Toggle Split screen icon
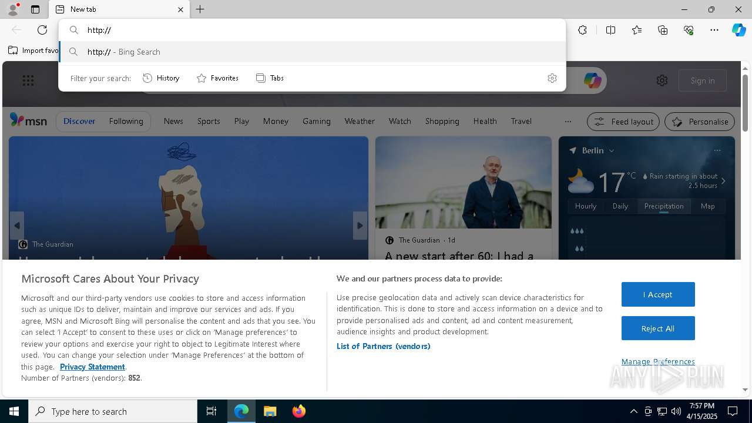 click(611, 30)
